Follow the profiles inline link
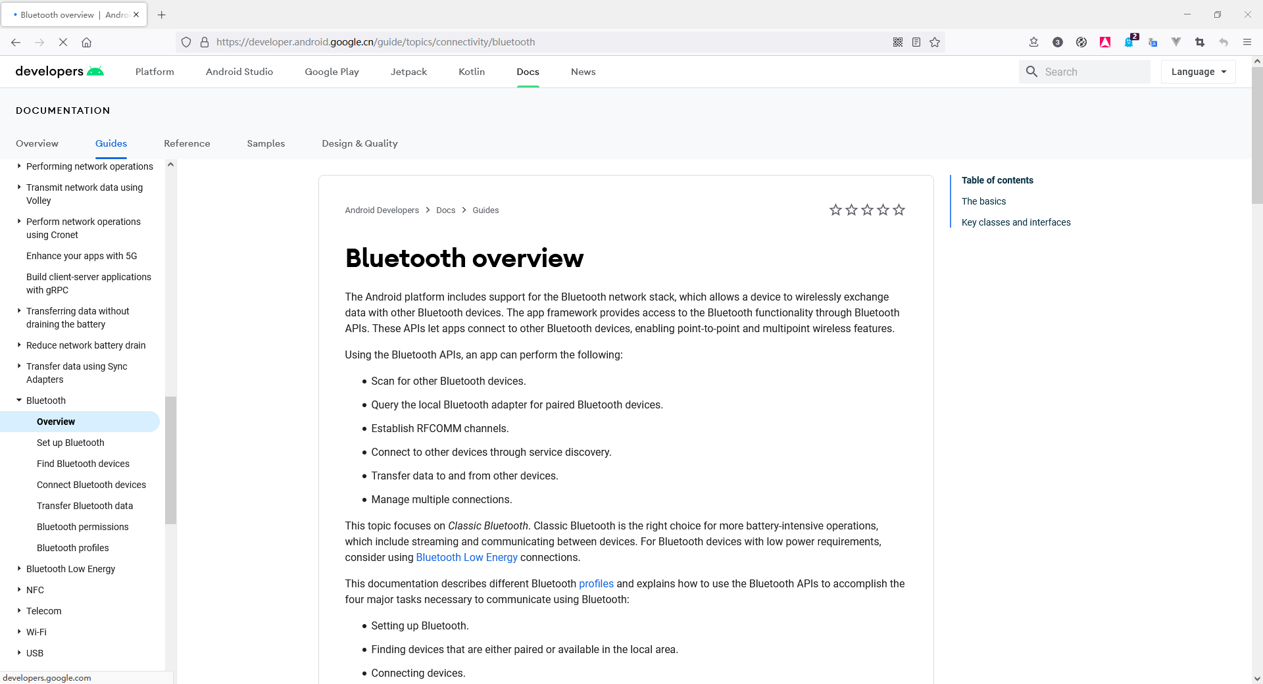 pos(596,583)
